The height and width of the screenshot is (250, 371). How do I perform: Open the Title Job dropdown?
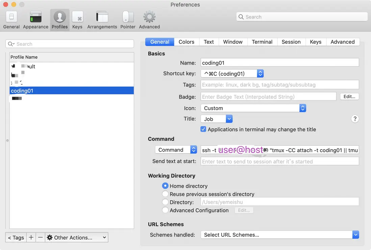coord(217,119)
